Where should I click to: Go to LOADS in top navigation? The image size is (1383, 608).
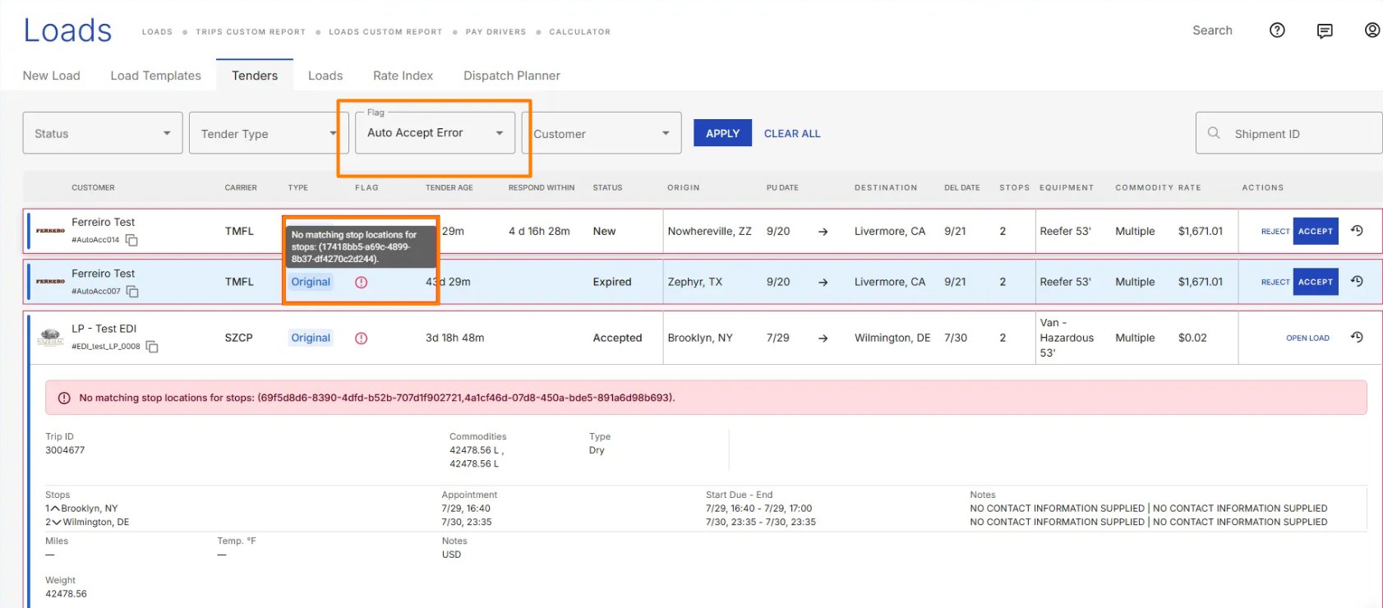tap(157, 32)
